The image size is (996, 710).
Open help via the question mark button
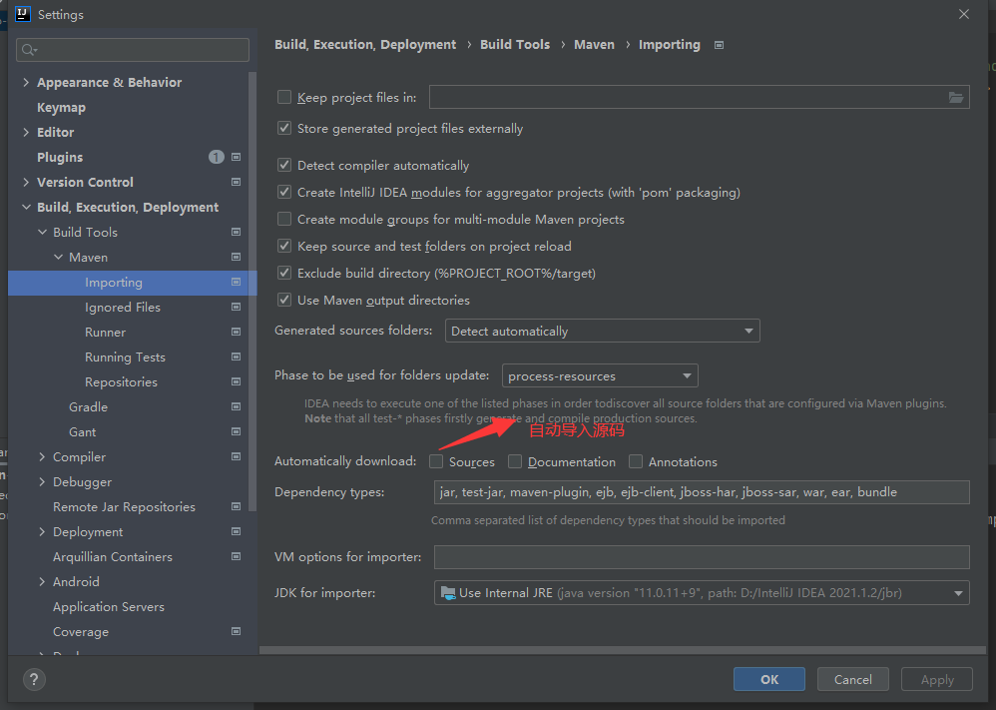(x=34, y=679)
